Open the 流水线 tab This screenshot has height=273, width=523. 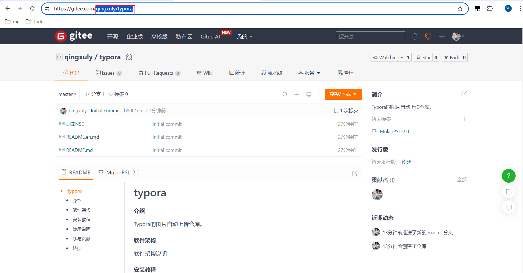(272, 73)
